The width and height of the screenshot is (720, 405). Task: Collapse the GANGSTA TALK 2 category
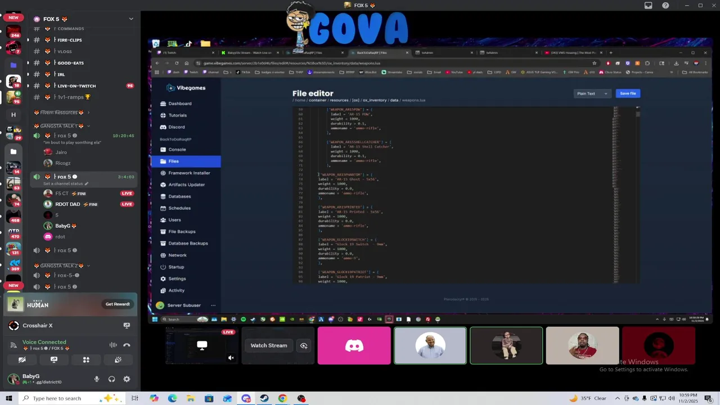point(62,265)
